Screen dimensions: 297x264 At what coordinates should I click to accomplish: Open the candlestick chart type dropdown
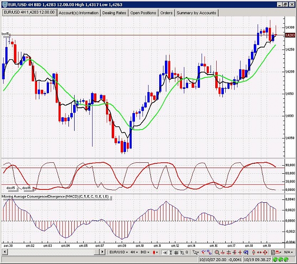(155, 252)
